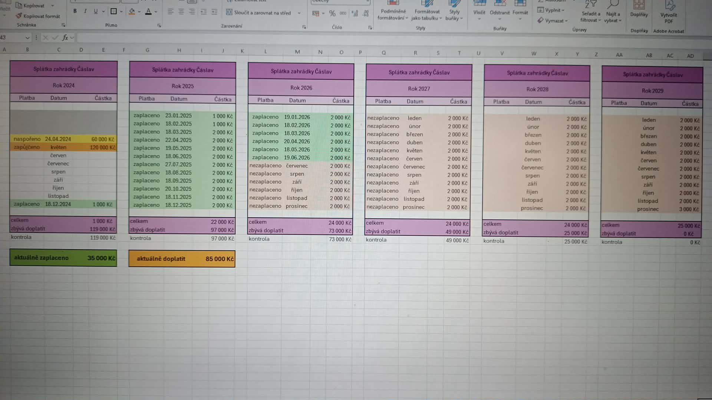Open the Doplňky add-ins icon

pyautogui.click(x=639, y=10)
